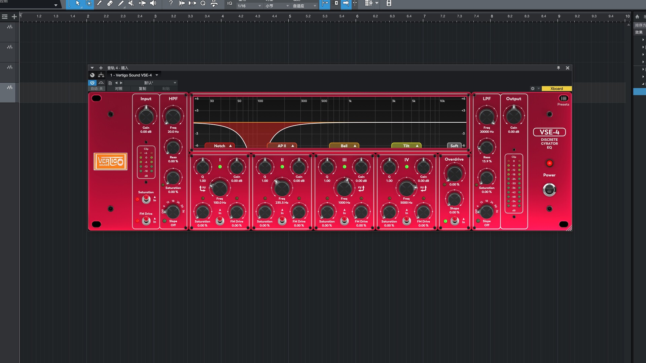Open the 自适应 snap dropdown

pyautogui.click(x=304, y=6)
